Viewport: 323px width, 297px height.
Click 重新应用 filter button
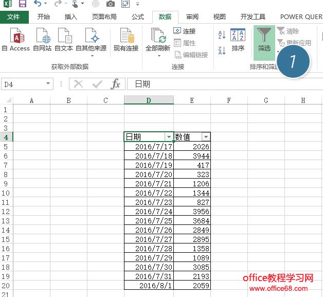pyautogui.click(x=294, y=43)
